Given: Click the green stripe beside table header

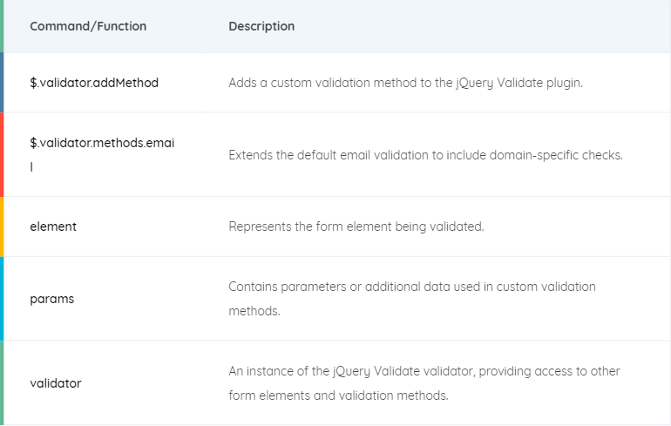Looking at the screenshot, I should click(2, 26).
